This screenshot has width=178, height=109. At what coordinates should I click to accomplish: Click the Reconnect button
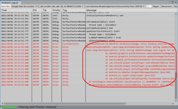[x=166, y=7]
